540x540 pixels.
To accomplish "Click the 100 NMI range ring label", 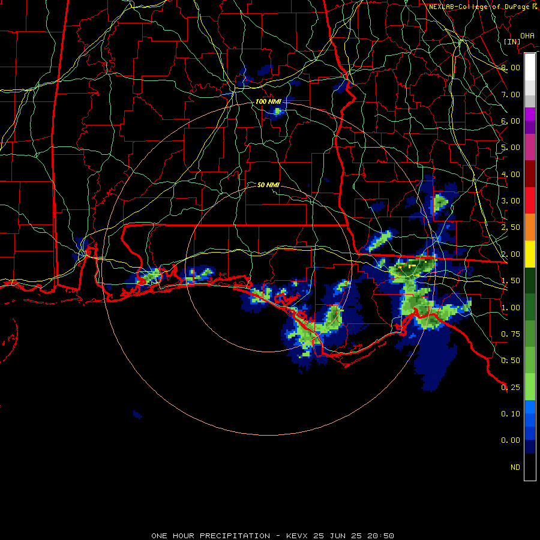I will (x=268, y=101).
